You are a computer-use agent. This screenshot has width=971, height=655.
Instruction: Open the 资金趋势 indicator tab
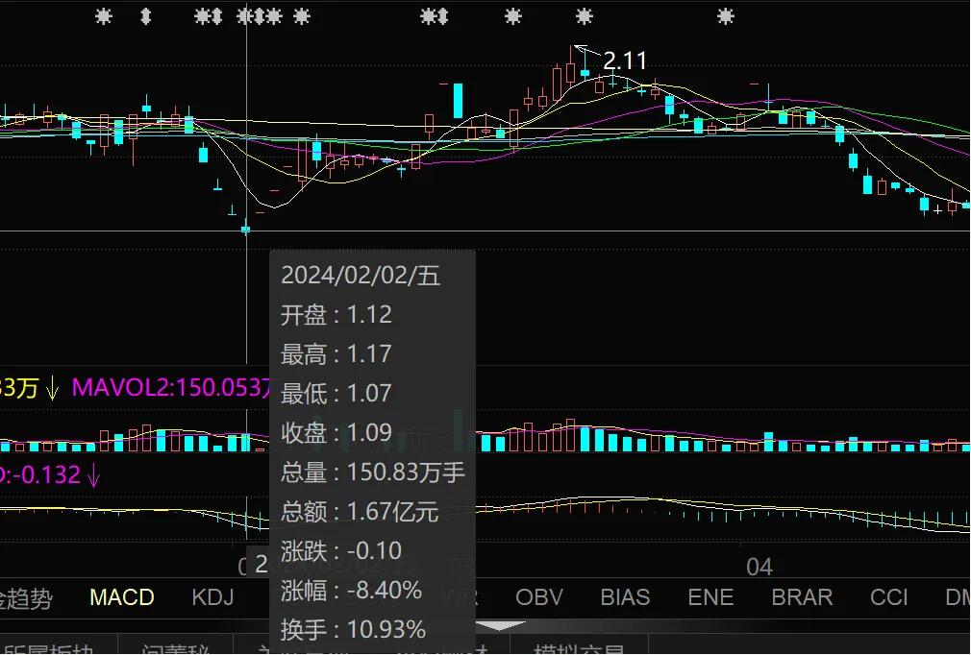(26, 598)
